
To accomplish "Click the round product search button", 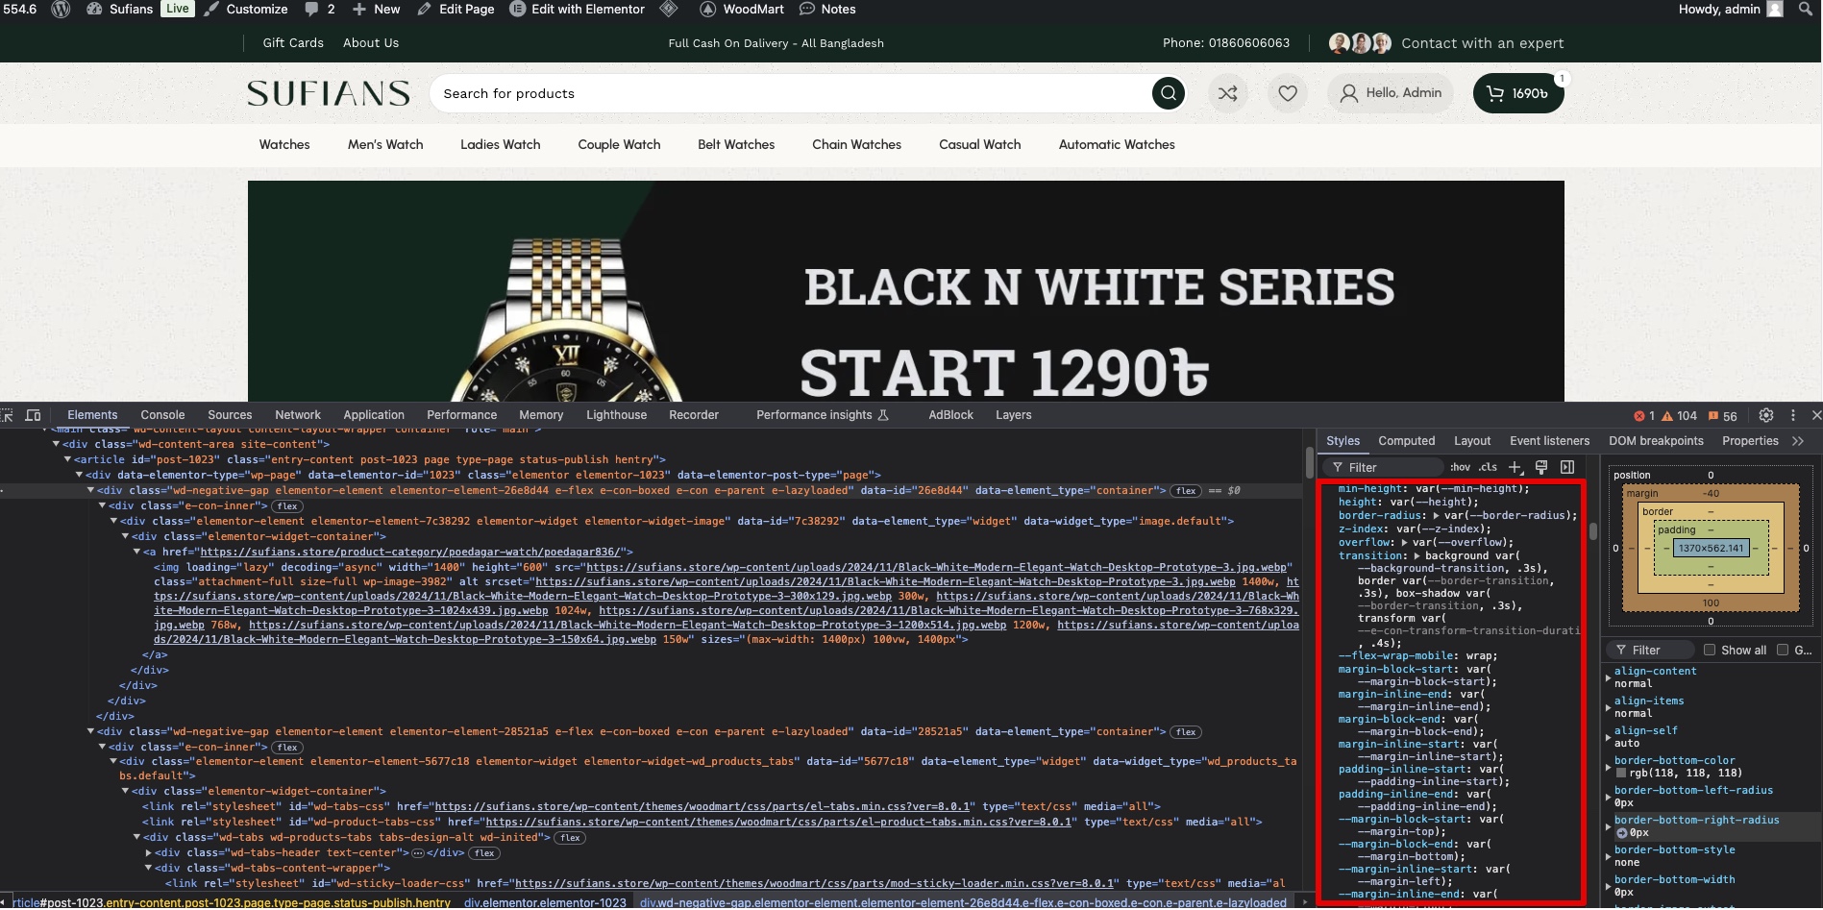I will (x=1168, y=93).
